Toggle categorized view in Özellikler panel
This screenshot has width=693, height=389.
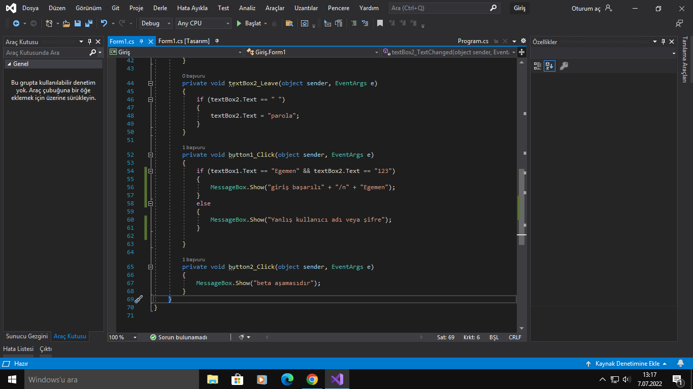click(537, 66)
